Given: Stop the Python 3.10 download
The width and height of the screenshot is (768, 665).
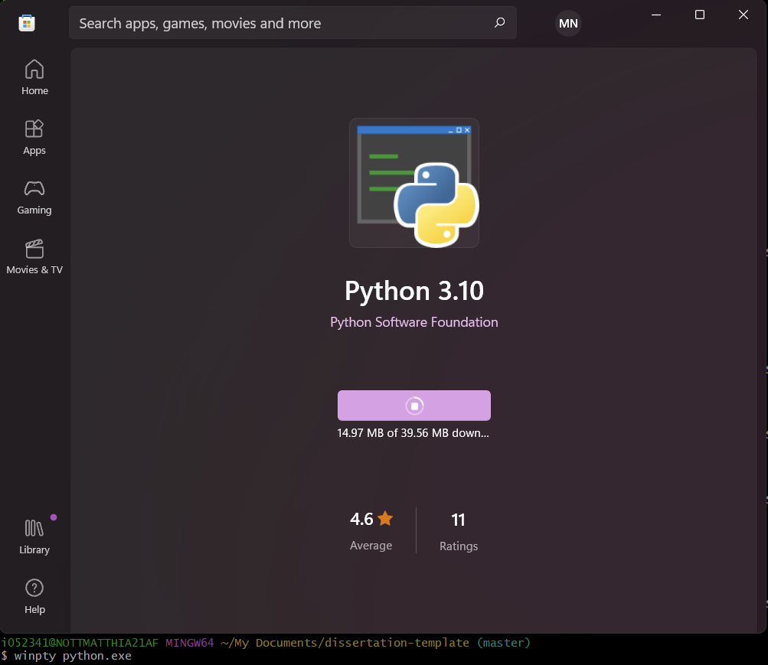Looking at the screenshot, I should 414,406.
